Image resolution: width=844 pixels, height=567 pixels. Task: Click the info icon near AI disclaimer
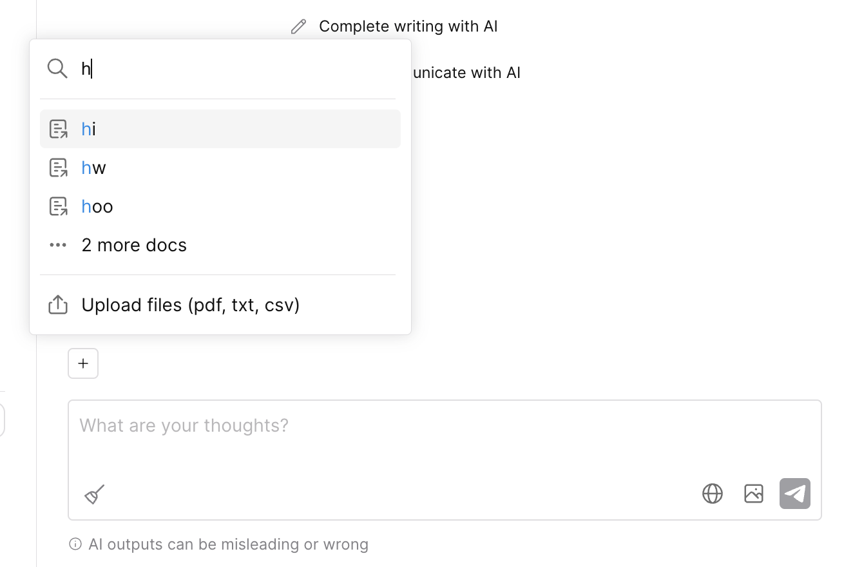pos(75,544)
